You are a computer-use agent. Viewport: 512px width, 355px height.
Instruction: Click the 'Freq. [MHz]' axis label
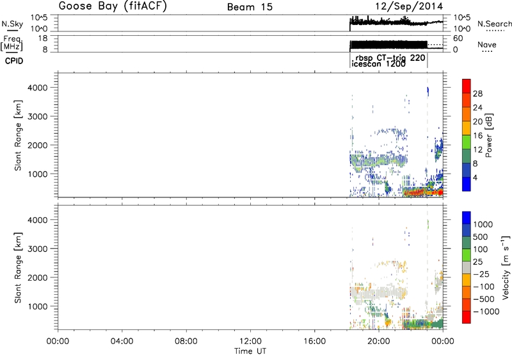[x=12, y=44]
